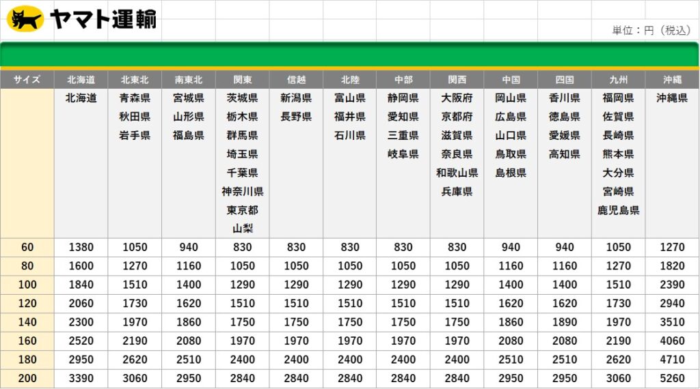Click the 3390 price for 北海道

click(x=81, y=378)
